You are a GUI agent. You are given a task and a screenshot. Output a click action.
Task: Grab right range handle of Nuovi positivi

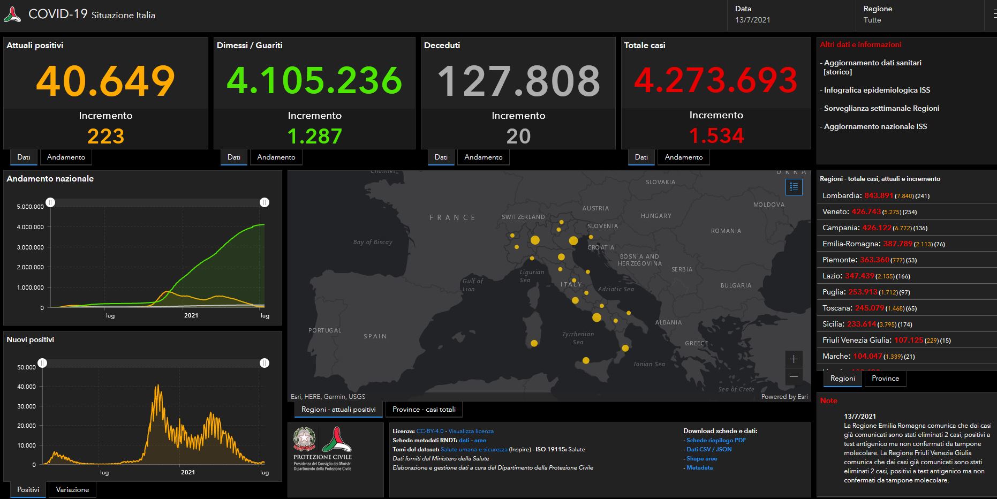point(265,363)
